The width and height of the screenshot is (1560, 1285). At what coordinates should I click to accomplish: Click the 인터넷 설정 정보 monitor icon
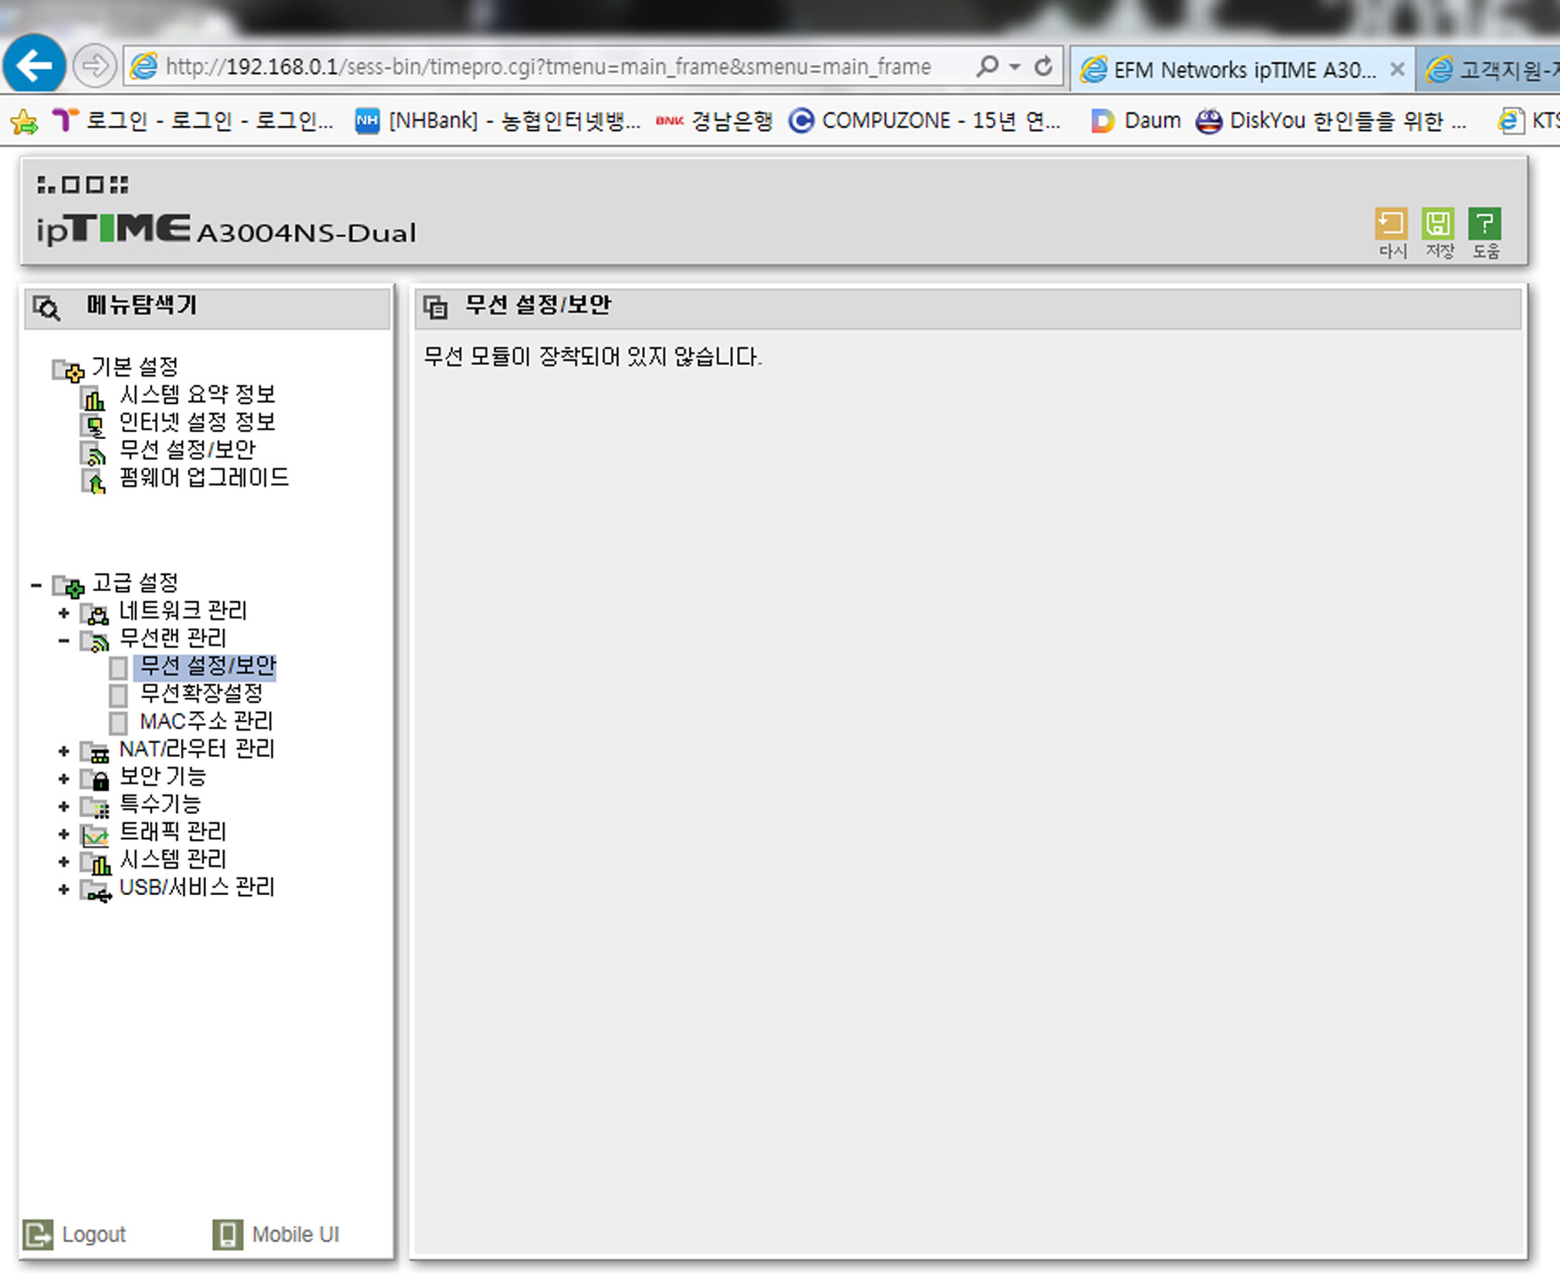point(93,427)
